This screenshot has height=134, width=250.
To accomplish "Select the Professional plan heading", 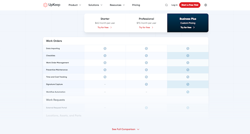I will pos(146,19).
